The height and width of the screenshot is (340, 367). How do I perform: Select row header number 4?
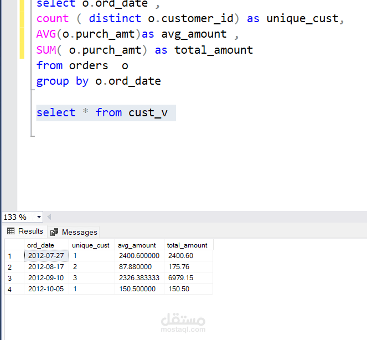[x=14, y=289]
